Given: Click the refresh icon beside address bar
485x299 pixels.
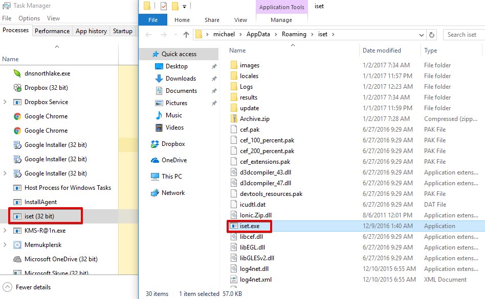Looking at the screenshot, I should click(x=432, y=35).
